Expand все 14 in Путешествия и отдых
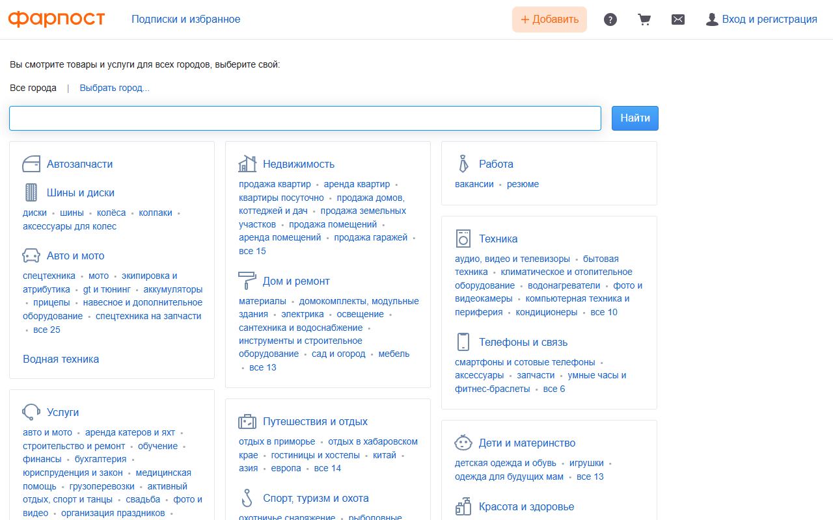The height and width of the screenshot is (520, 833). point(327,468)
